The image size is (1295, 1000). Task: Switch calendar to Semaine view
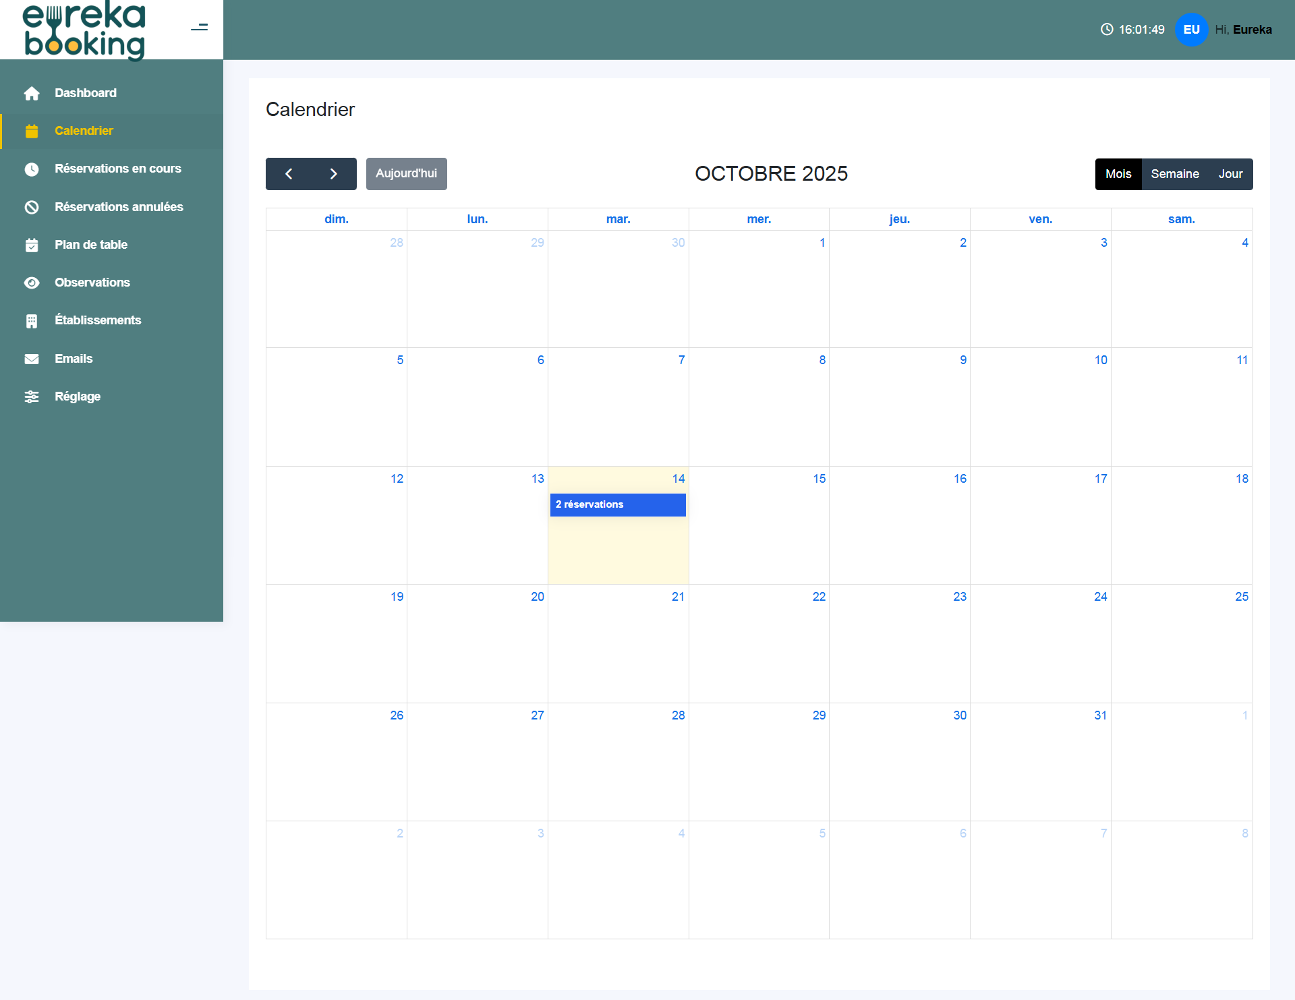(x=1174, y=174)
